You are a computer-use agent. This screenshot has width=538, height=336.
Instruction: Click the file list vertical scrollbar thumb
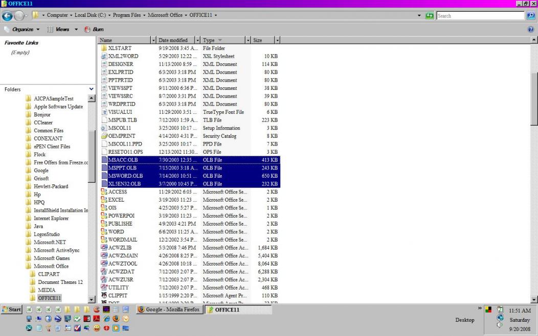pyautogui.click(x=534, y=99)
